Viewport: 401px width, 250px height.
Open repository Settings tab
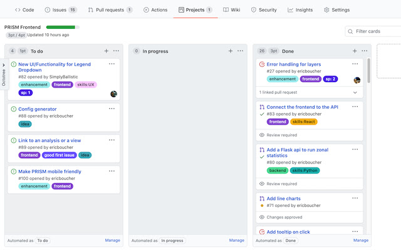[337, 10]
